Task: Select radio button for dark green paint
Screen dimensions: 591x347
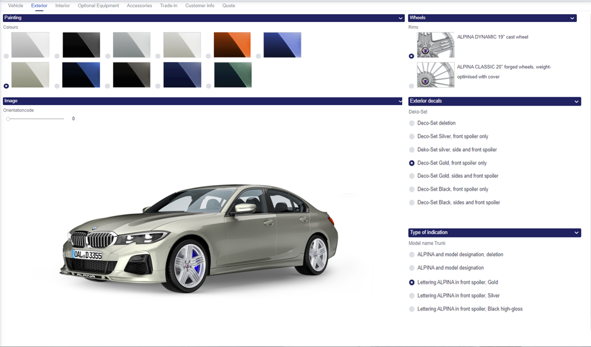Action: (208, 86)
